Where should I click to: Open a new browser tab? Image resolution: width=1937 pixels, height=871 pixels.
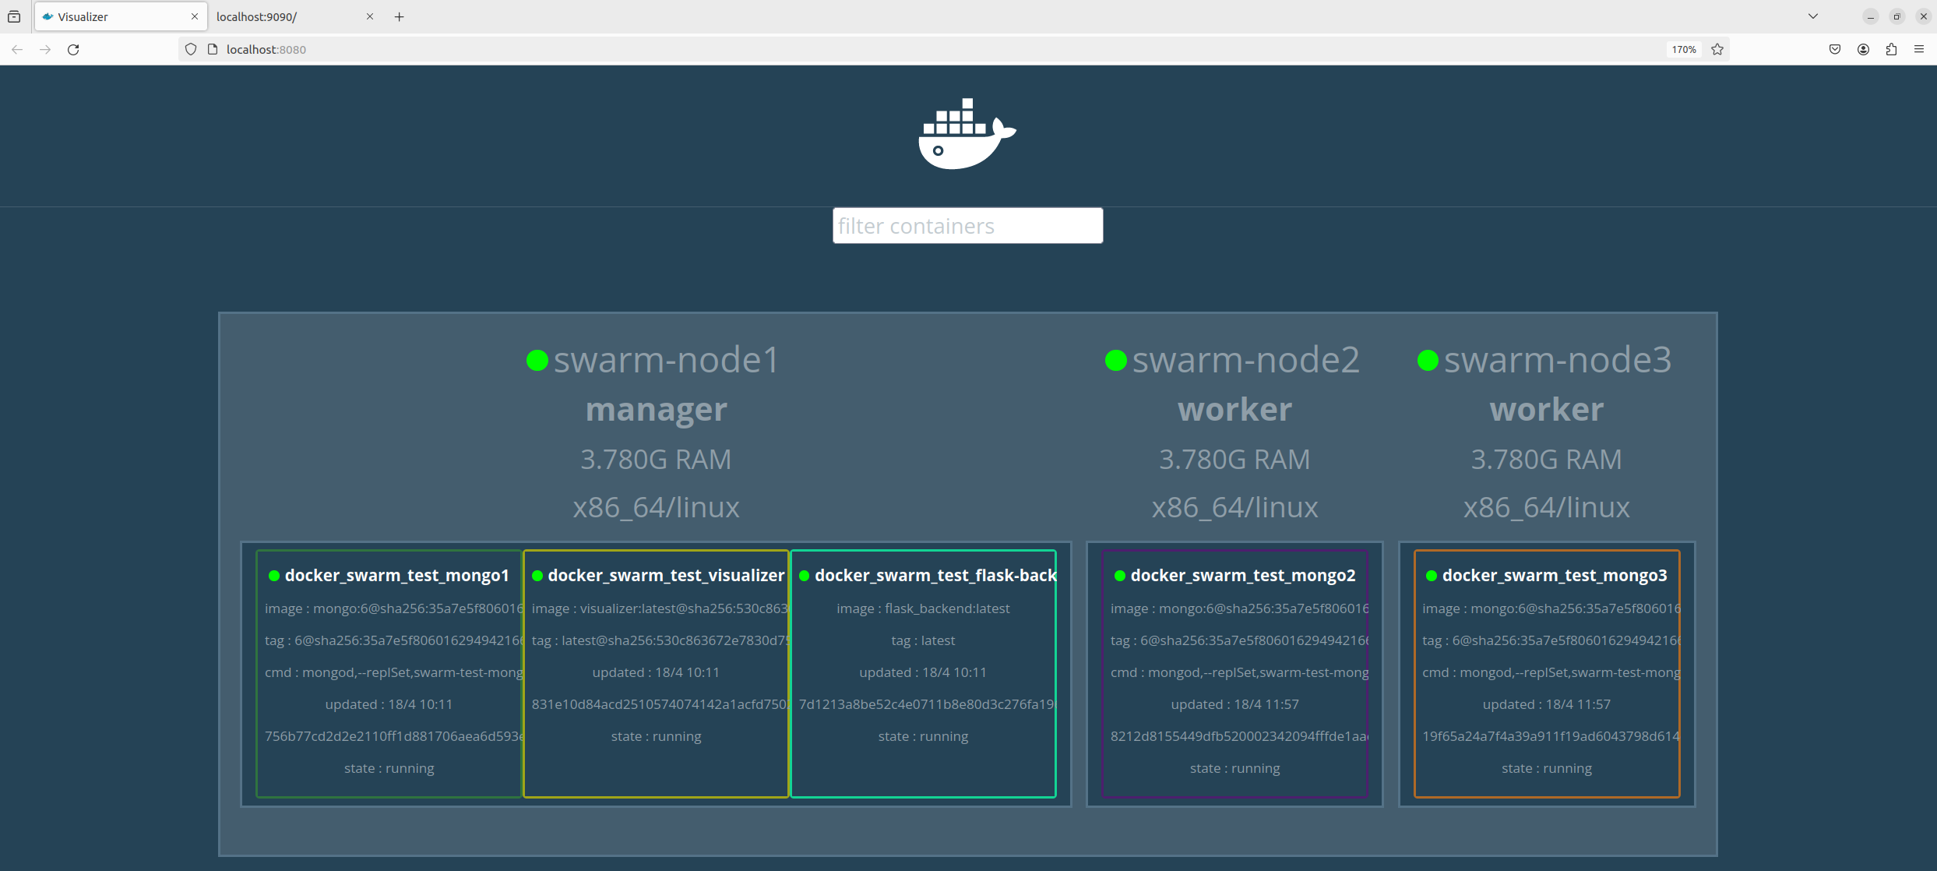pyautogui.click(x=400, y=16)
